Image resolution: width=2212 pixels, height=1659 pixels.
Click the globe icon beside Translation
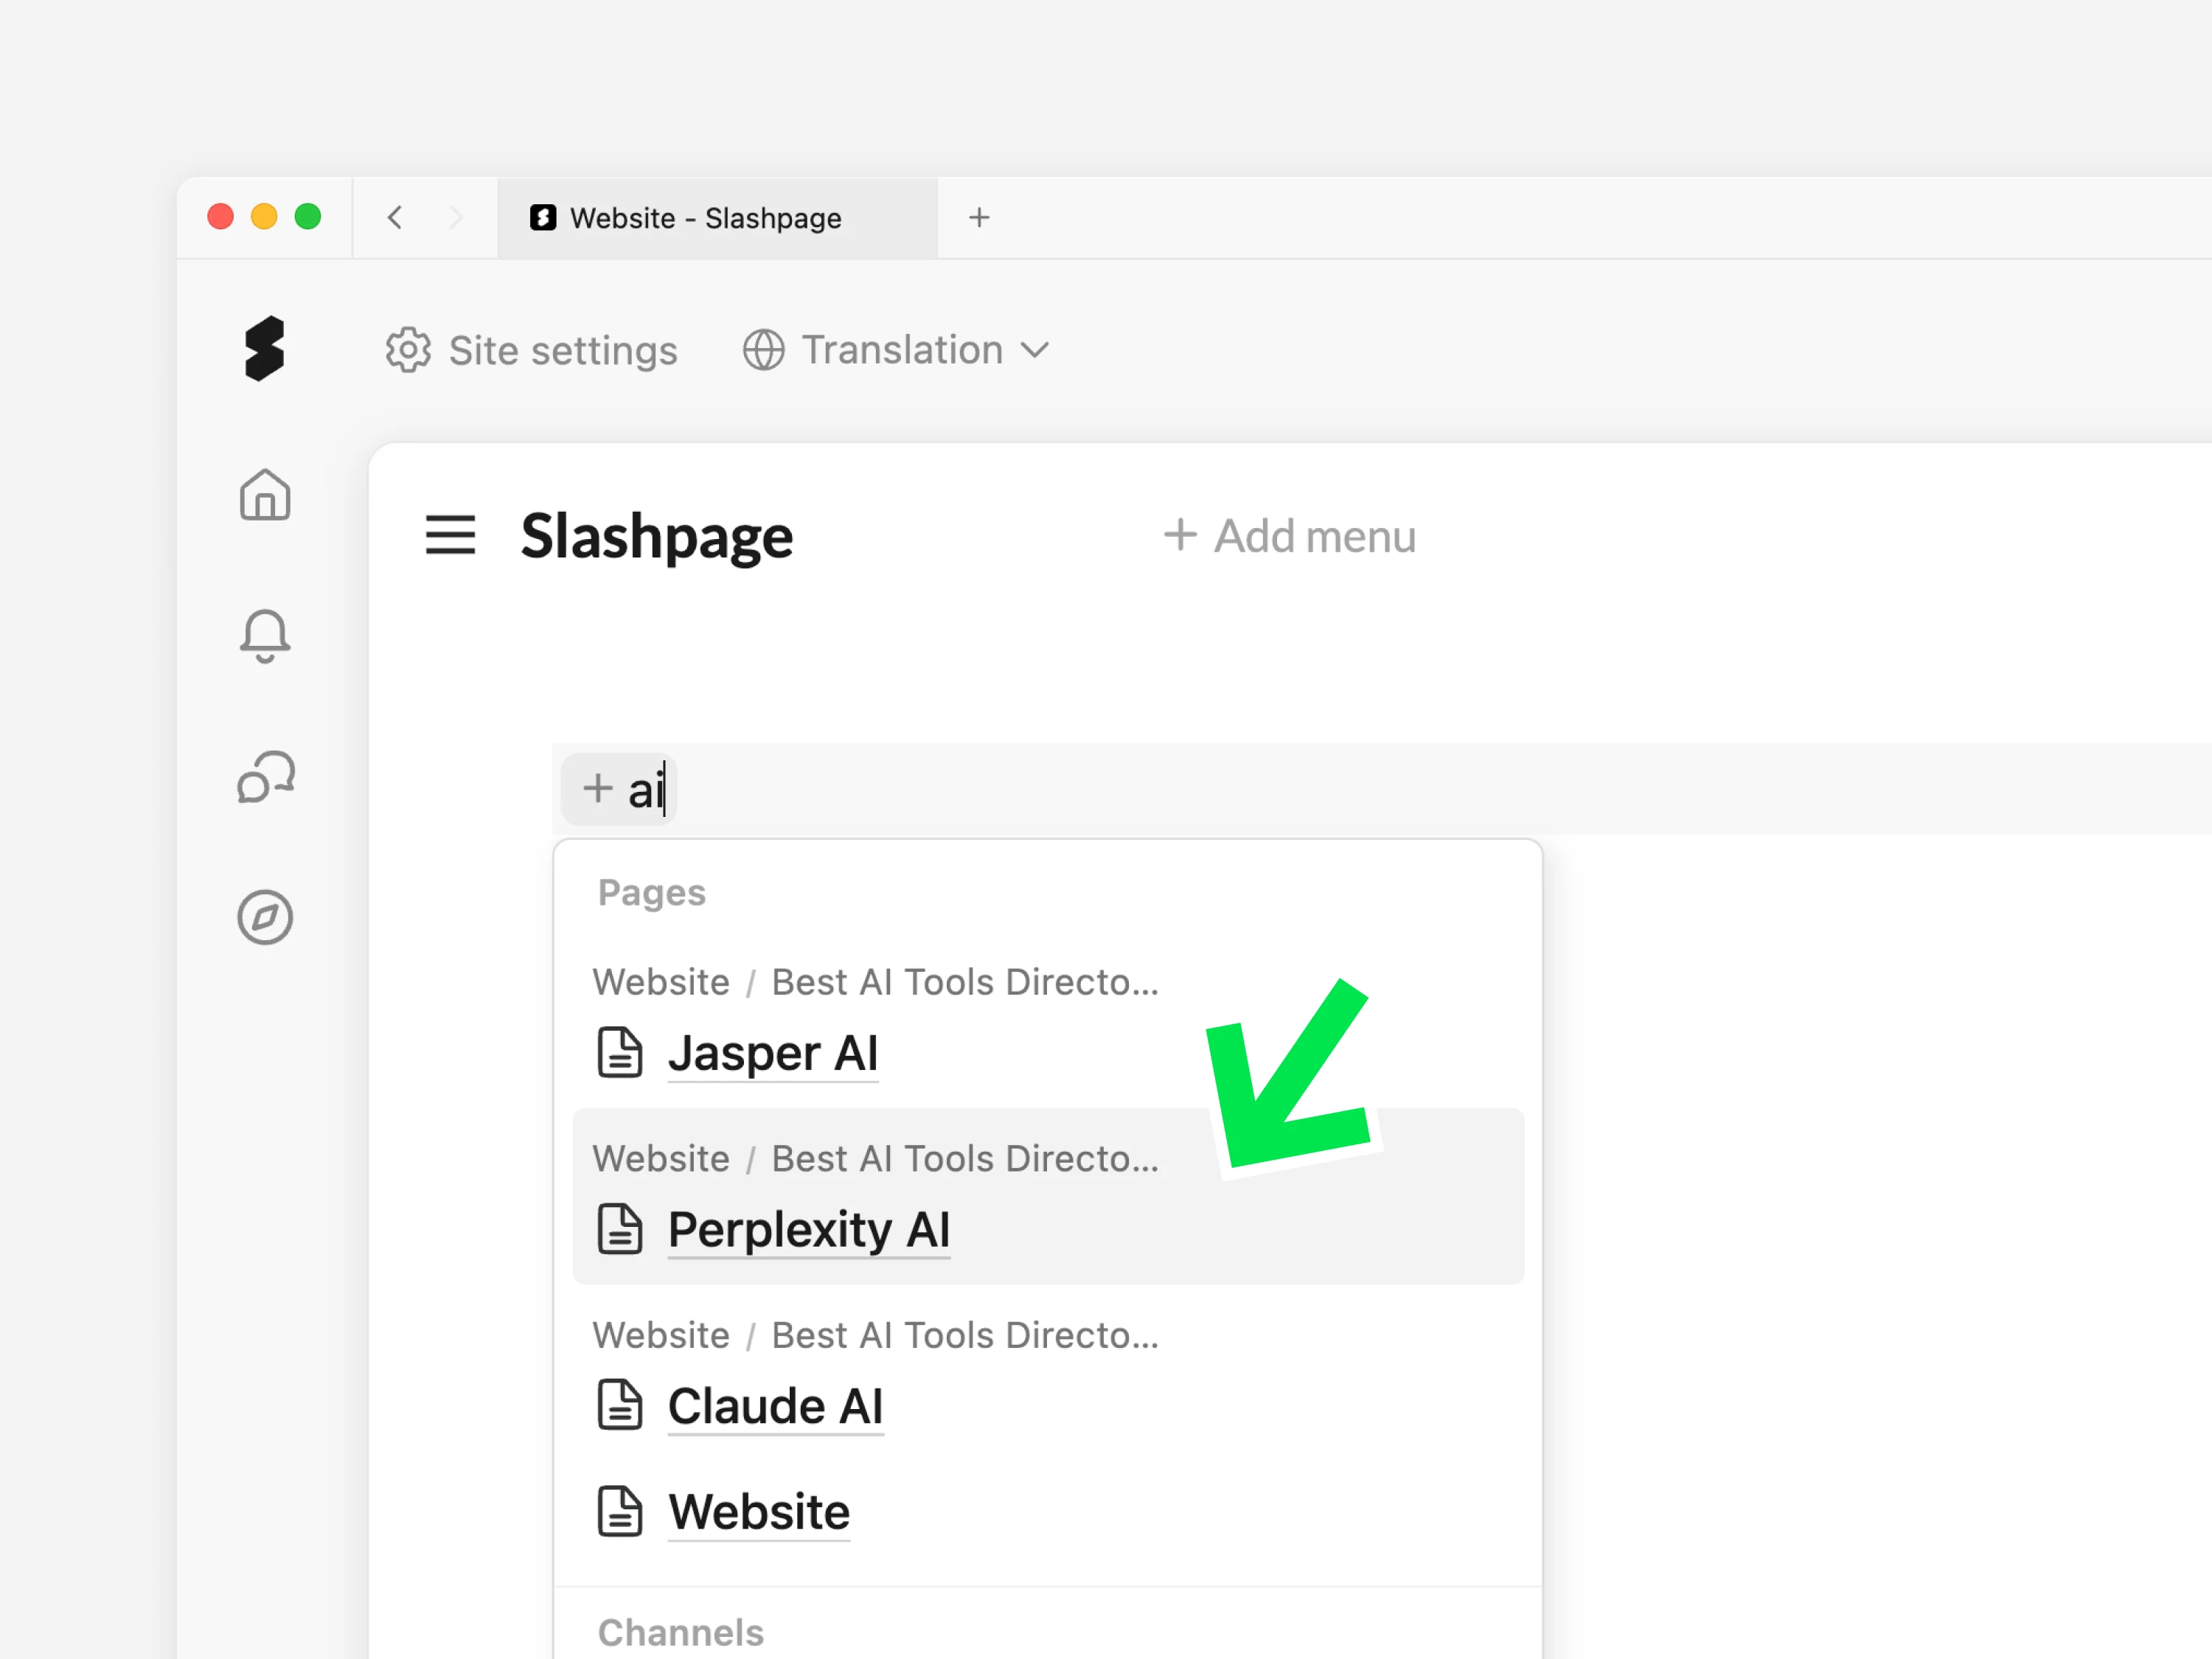764,350
